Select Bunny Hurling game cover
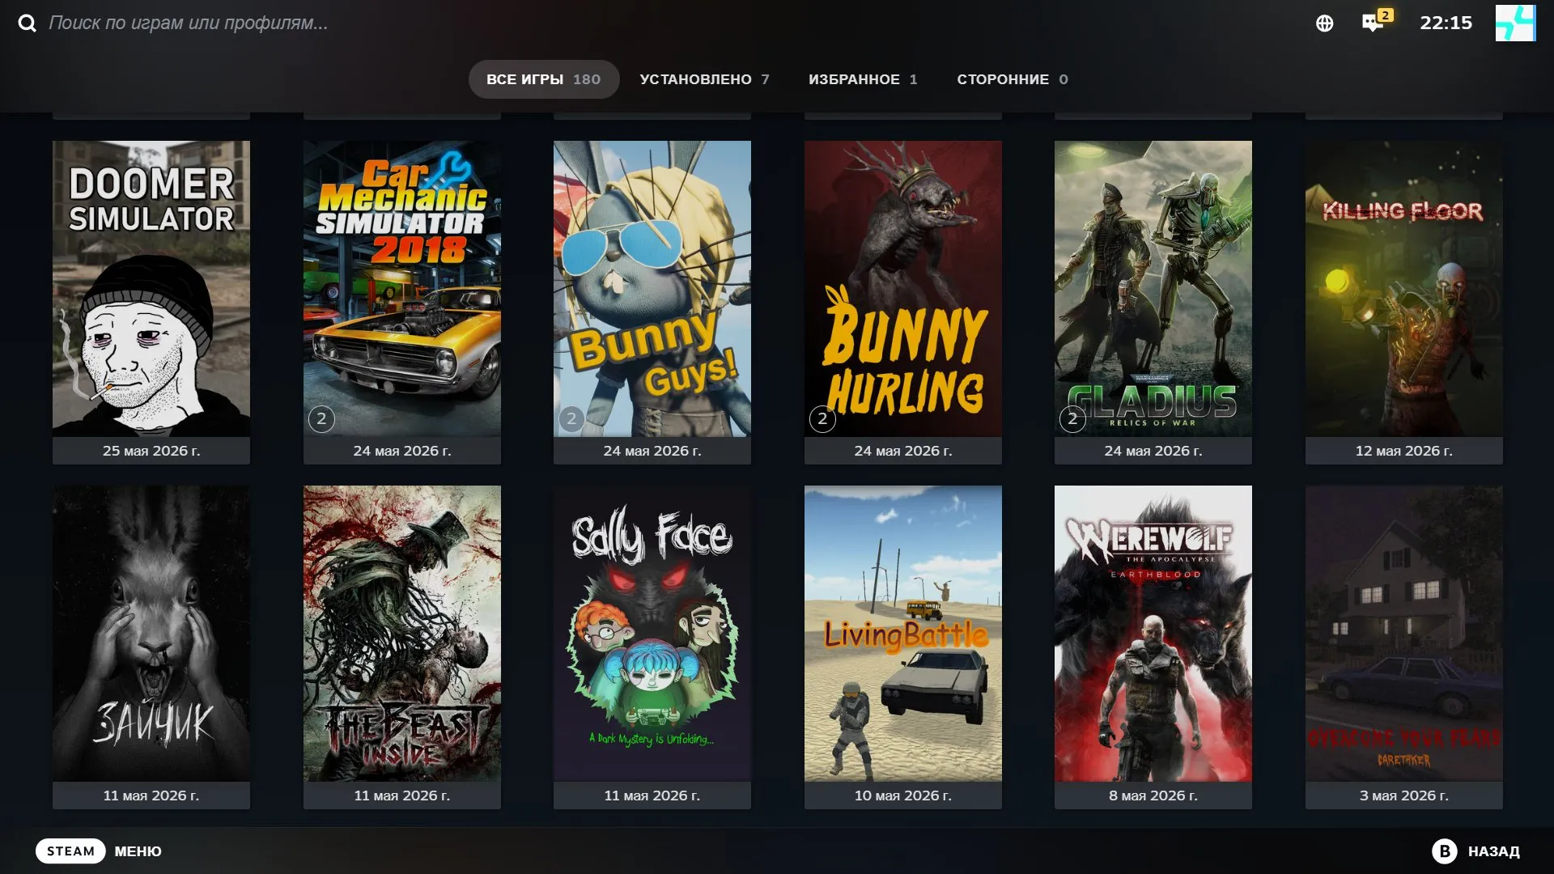Image resolution: width=1554 pixels, height=874 pixels. (x=902, y=289)
